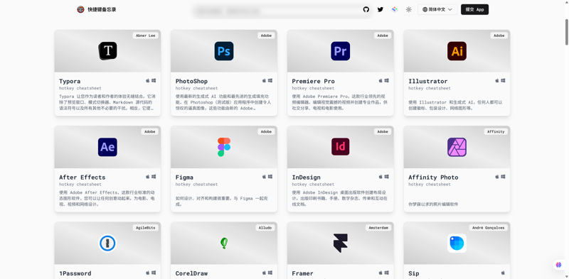Screen dimensions: 569x279
Task: Open the PhotoShop title link
Action: pos(191,81)
